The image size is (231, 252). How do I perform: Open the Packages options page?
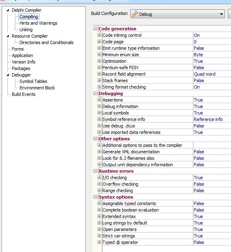[x=21, y=68]
